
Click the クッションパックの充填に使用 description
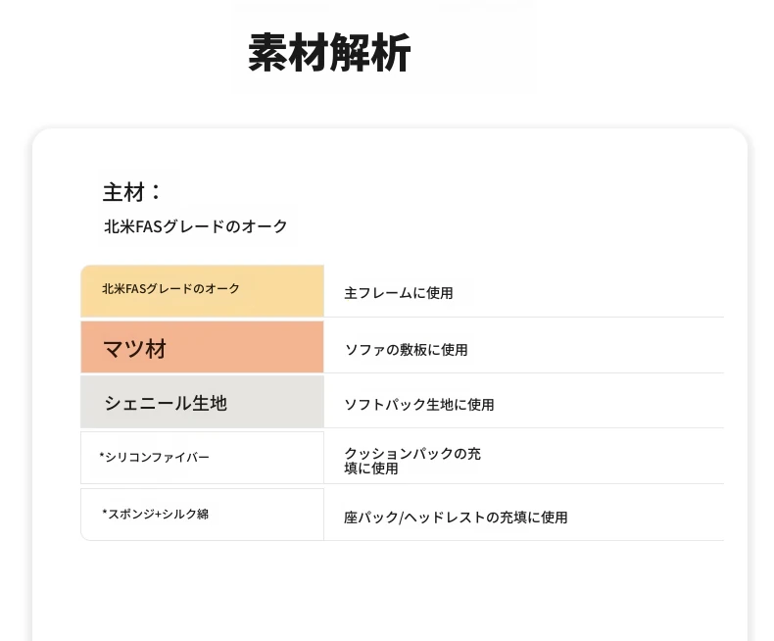click(412, 461)
